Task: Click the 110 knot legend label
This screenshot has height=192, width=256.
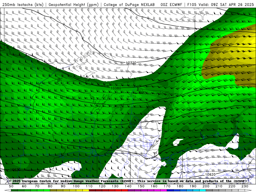Action: [x=89, y=186]
